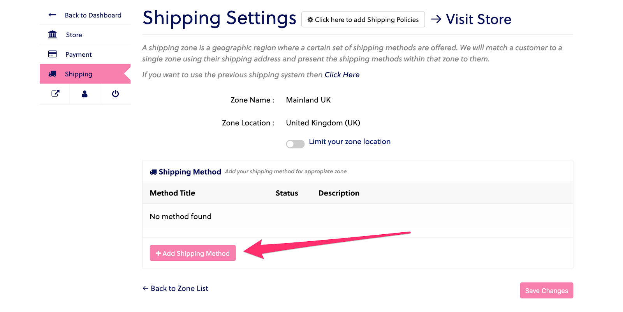This screenshot has width=623, height=312.
Task: Select the Shipping menu item
Action: 79,74
